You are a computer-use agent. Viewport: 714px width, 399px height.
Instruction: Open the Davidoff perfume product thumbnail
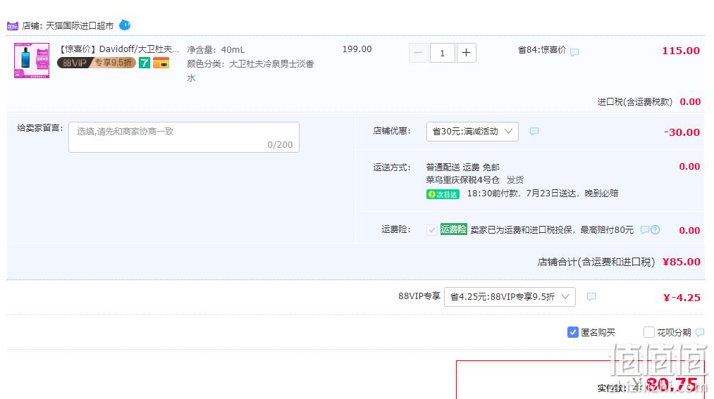click(x=32, y=61)
